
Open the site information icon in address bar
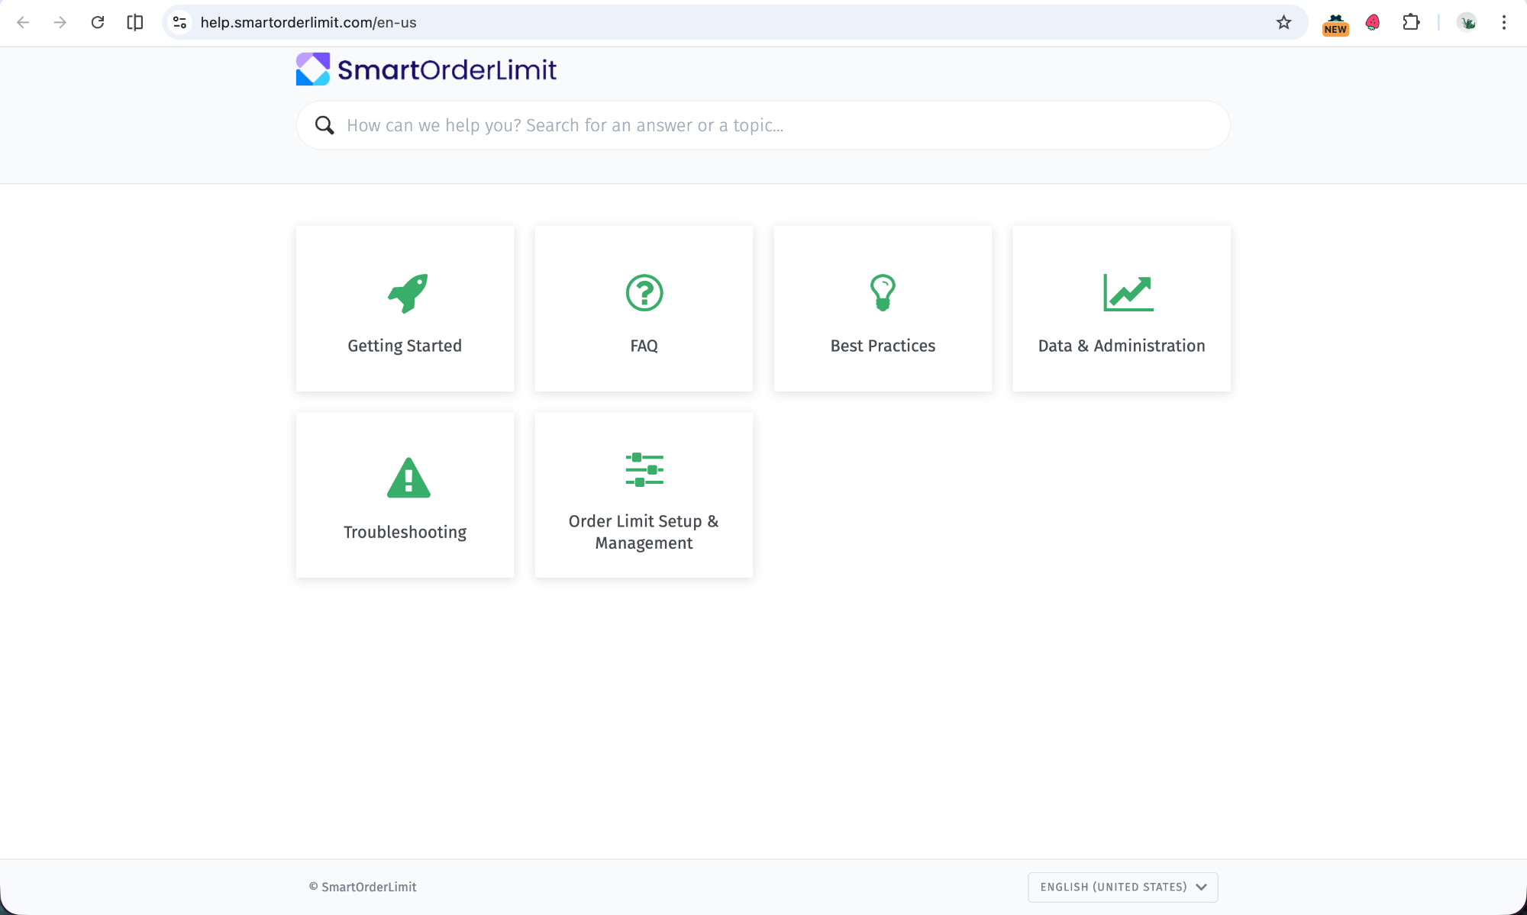tap(179, 22)
